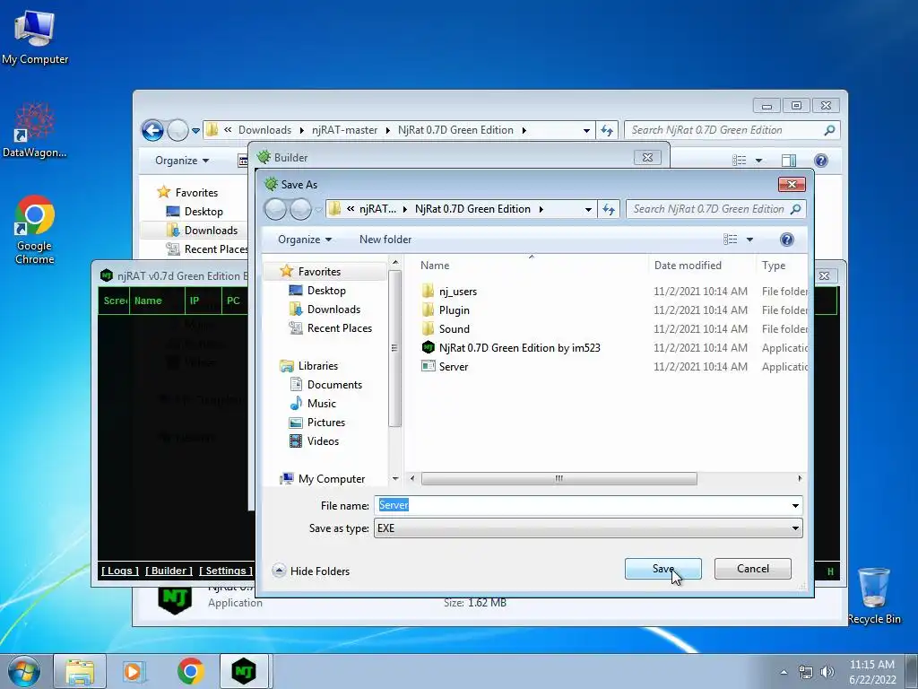Click New folder in Save As dialog

coord(385,239)
